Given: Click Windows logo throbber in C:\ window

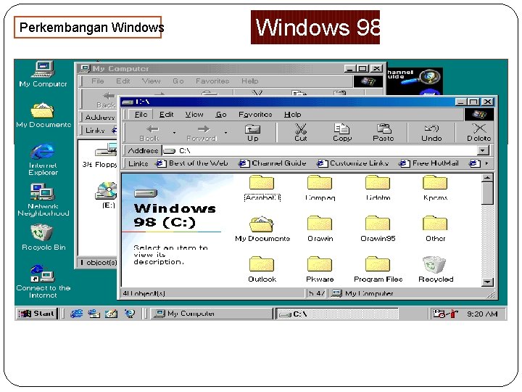Looking at the screenshot, I should point(479,115).
